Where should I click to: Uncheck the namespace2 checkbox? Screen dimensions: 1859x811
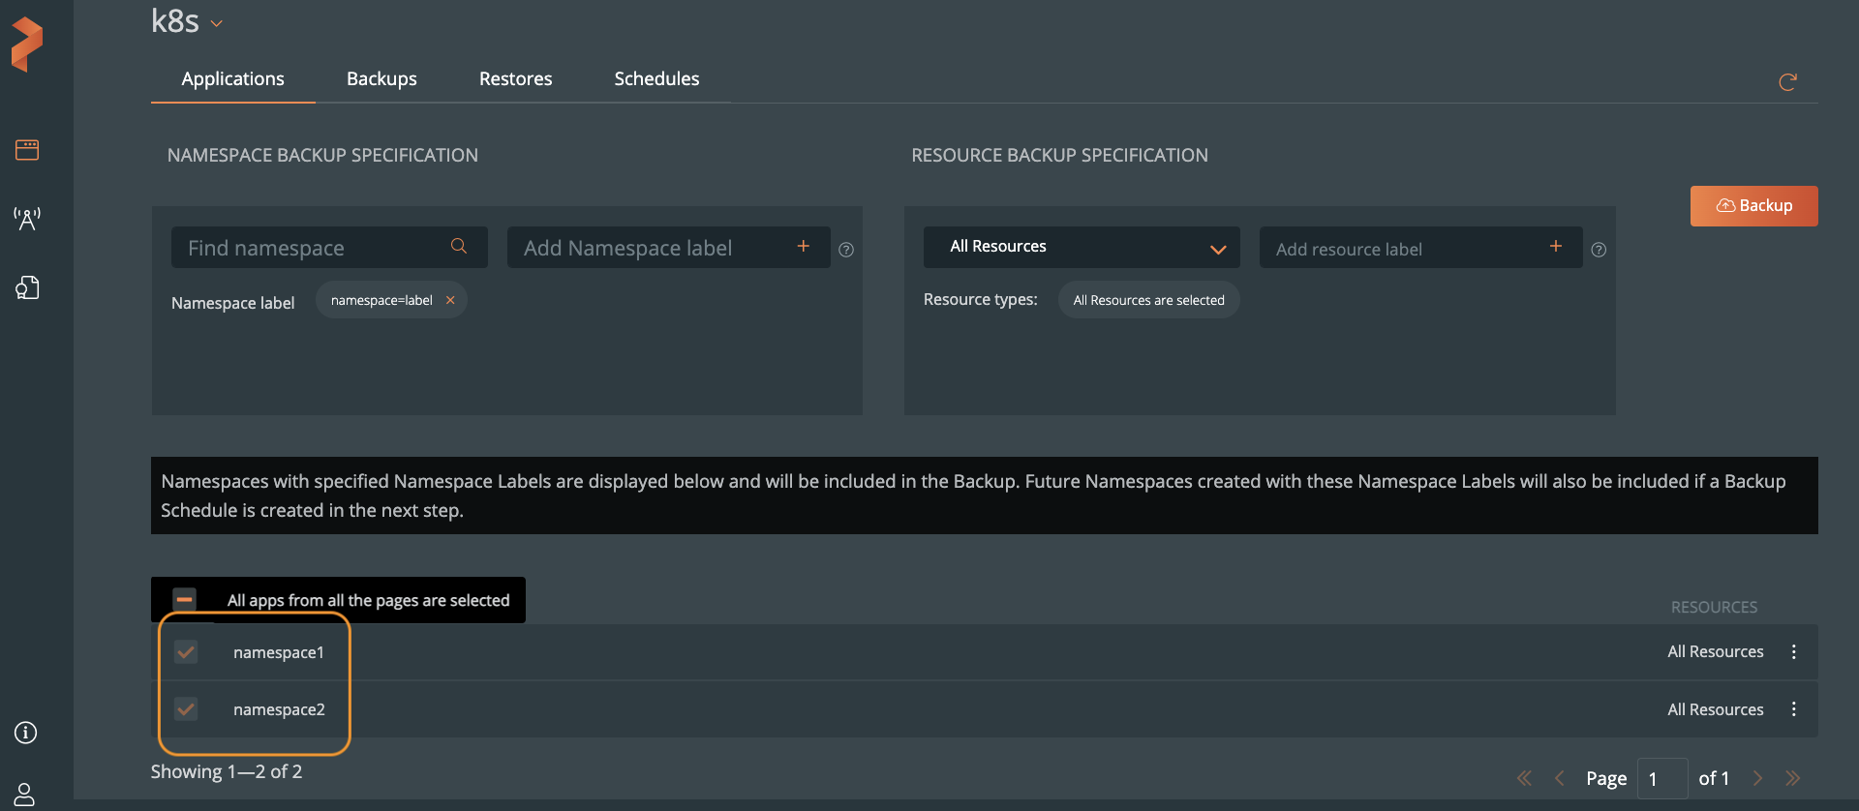[186, 709]
